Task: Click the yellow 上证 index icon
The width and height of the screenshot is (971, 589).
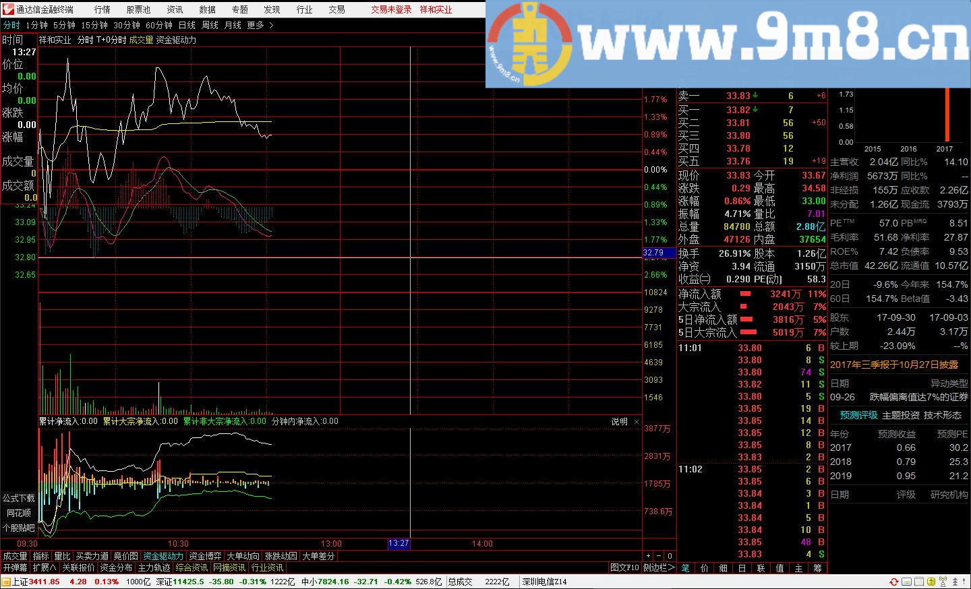Action: pos(6,582)
